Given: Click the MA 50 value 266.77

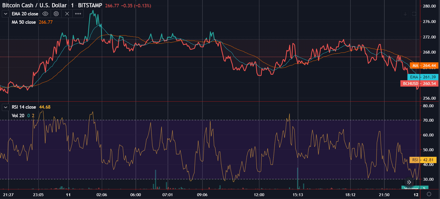Looking at the screenshot, I should tap(46, 22).
